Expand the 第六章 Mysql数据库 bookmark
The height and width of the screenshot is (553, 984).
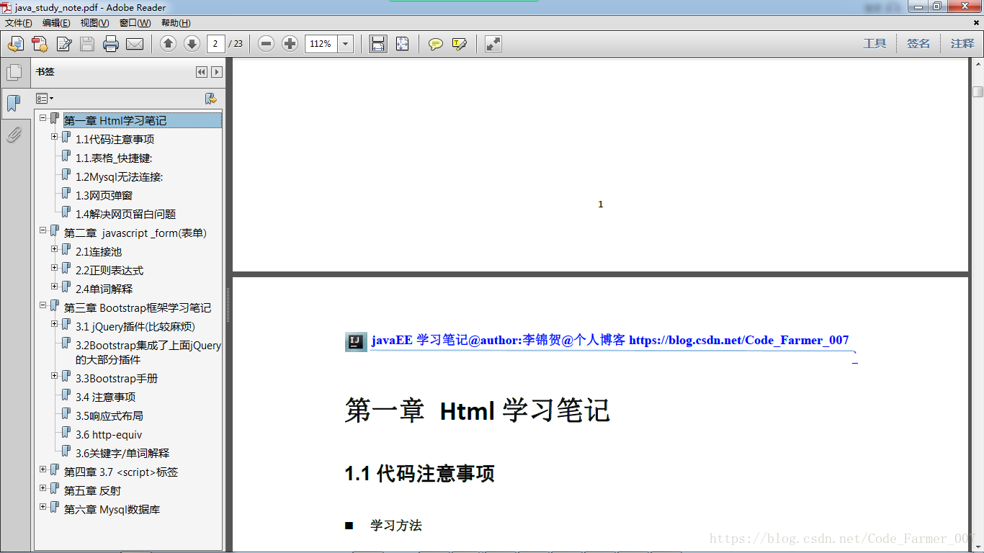click(43, 506)
